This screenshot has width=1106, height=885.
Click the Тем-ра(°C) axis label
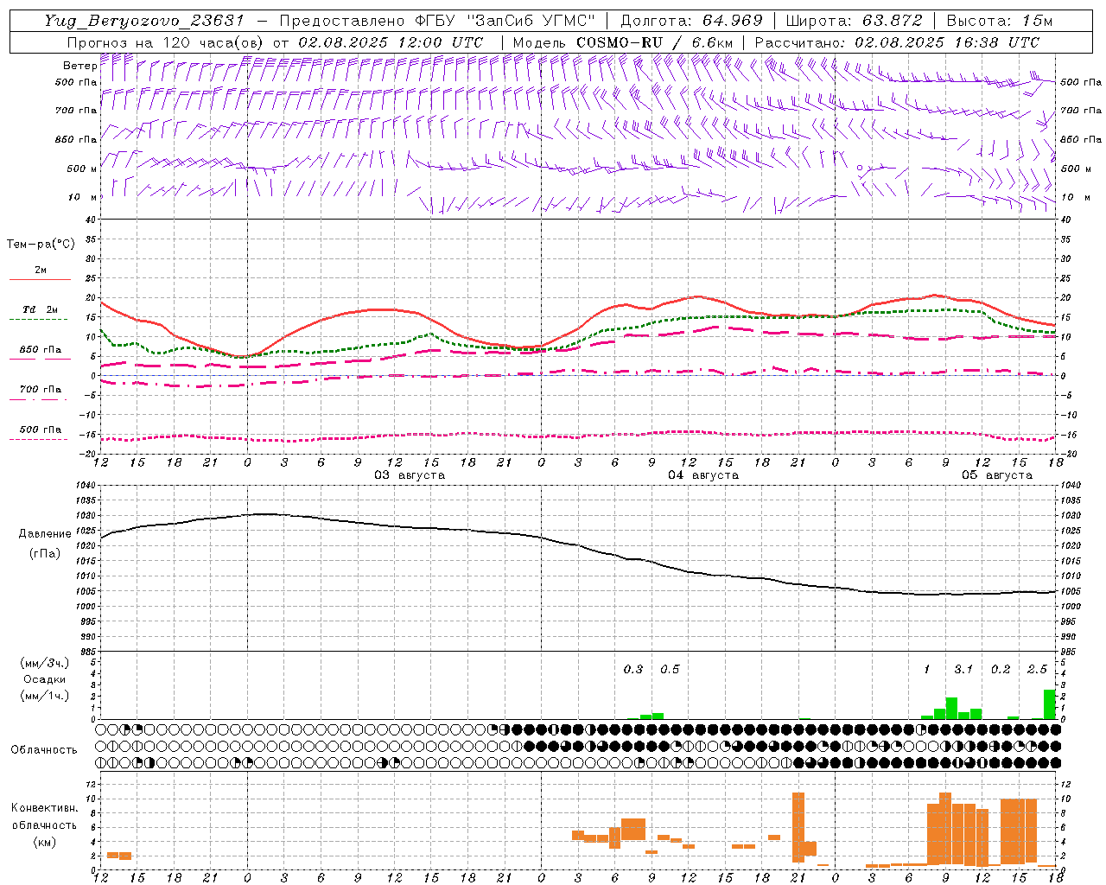tap(41, 245)
